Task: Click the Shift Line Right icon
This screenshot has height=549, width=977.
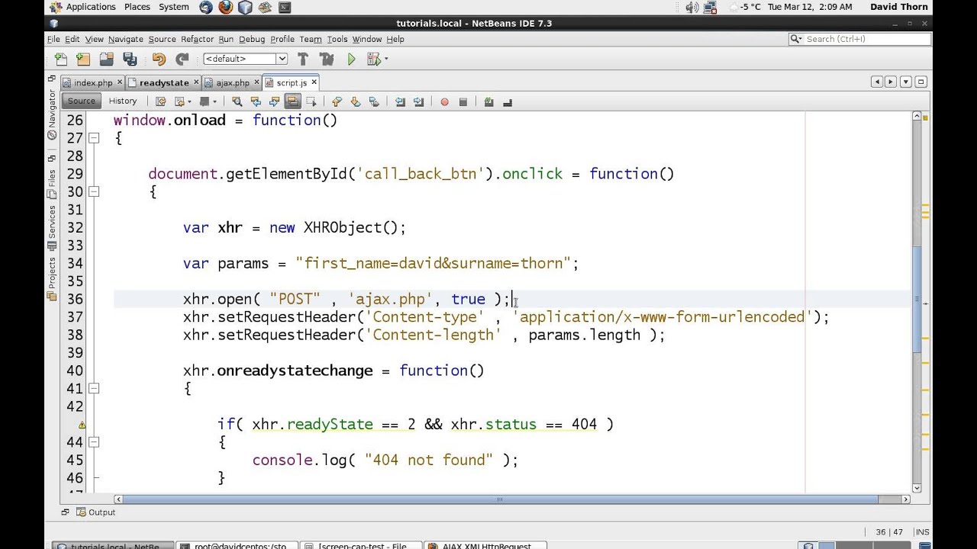Action: tap(418, 101)
